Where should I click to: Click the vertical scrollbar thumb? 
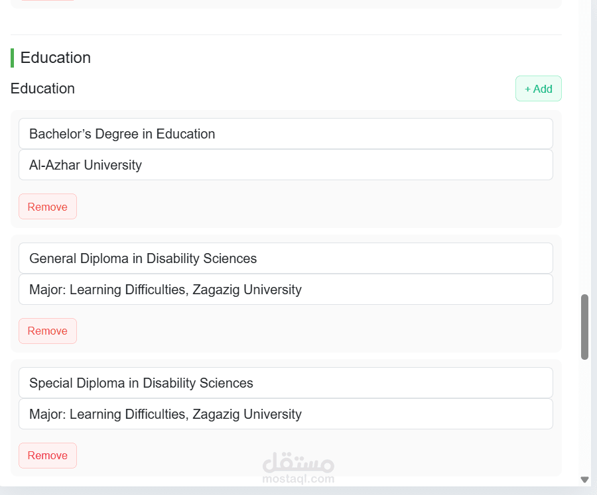click(x=584, y=327)
